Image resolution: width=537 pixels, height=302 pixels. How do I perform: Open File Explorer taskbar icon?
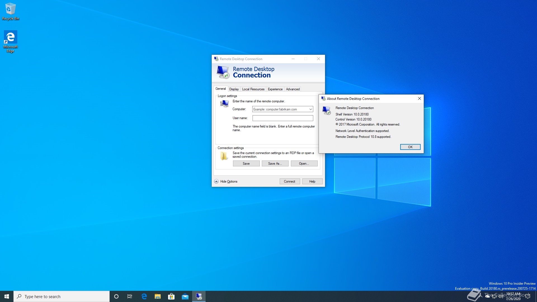[158, 296]
